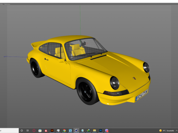Open Task View from taskbar
The image size is (178, 133).
28,130
